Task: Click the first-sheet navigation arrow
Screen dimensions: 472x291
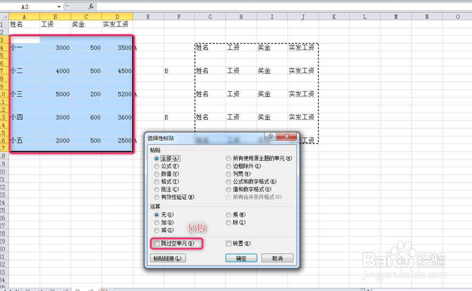Action: click(2, 290)
